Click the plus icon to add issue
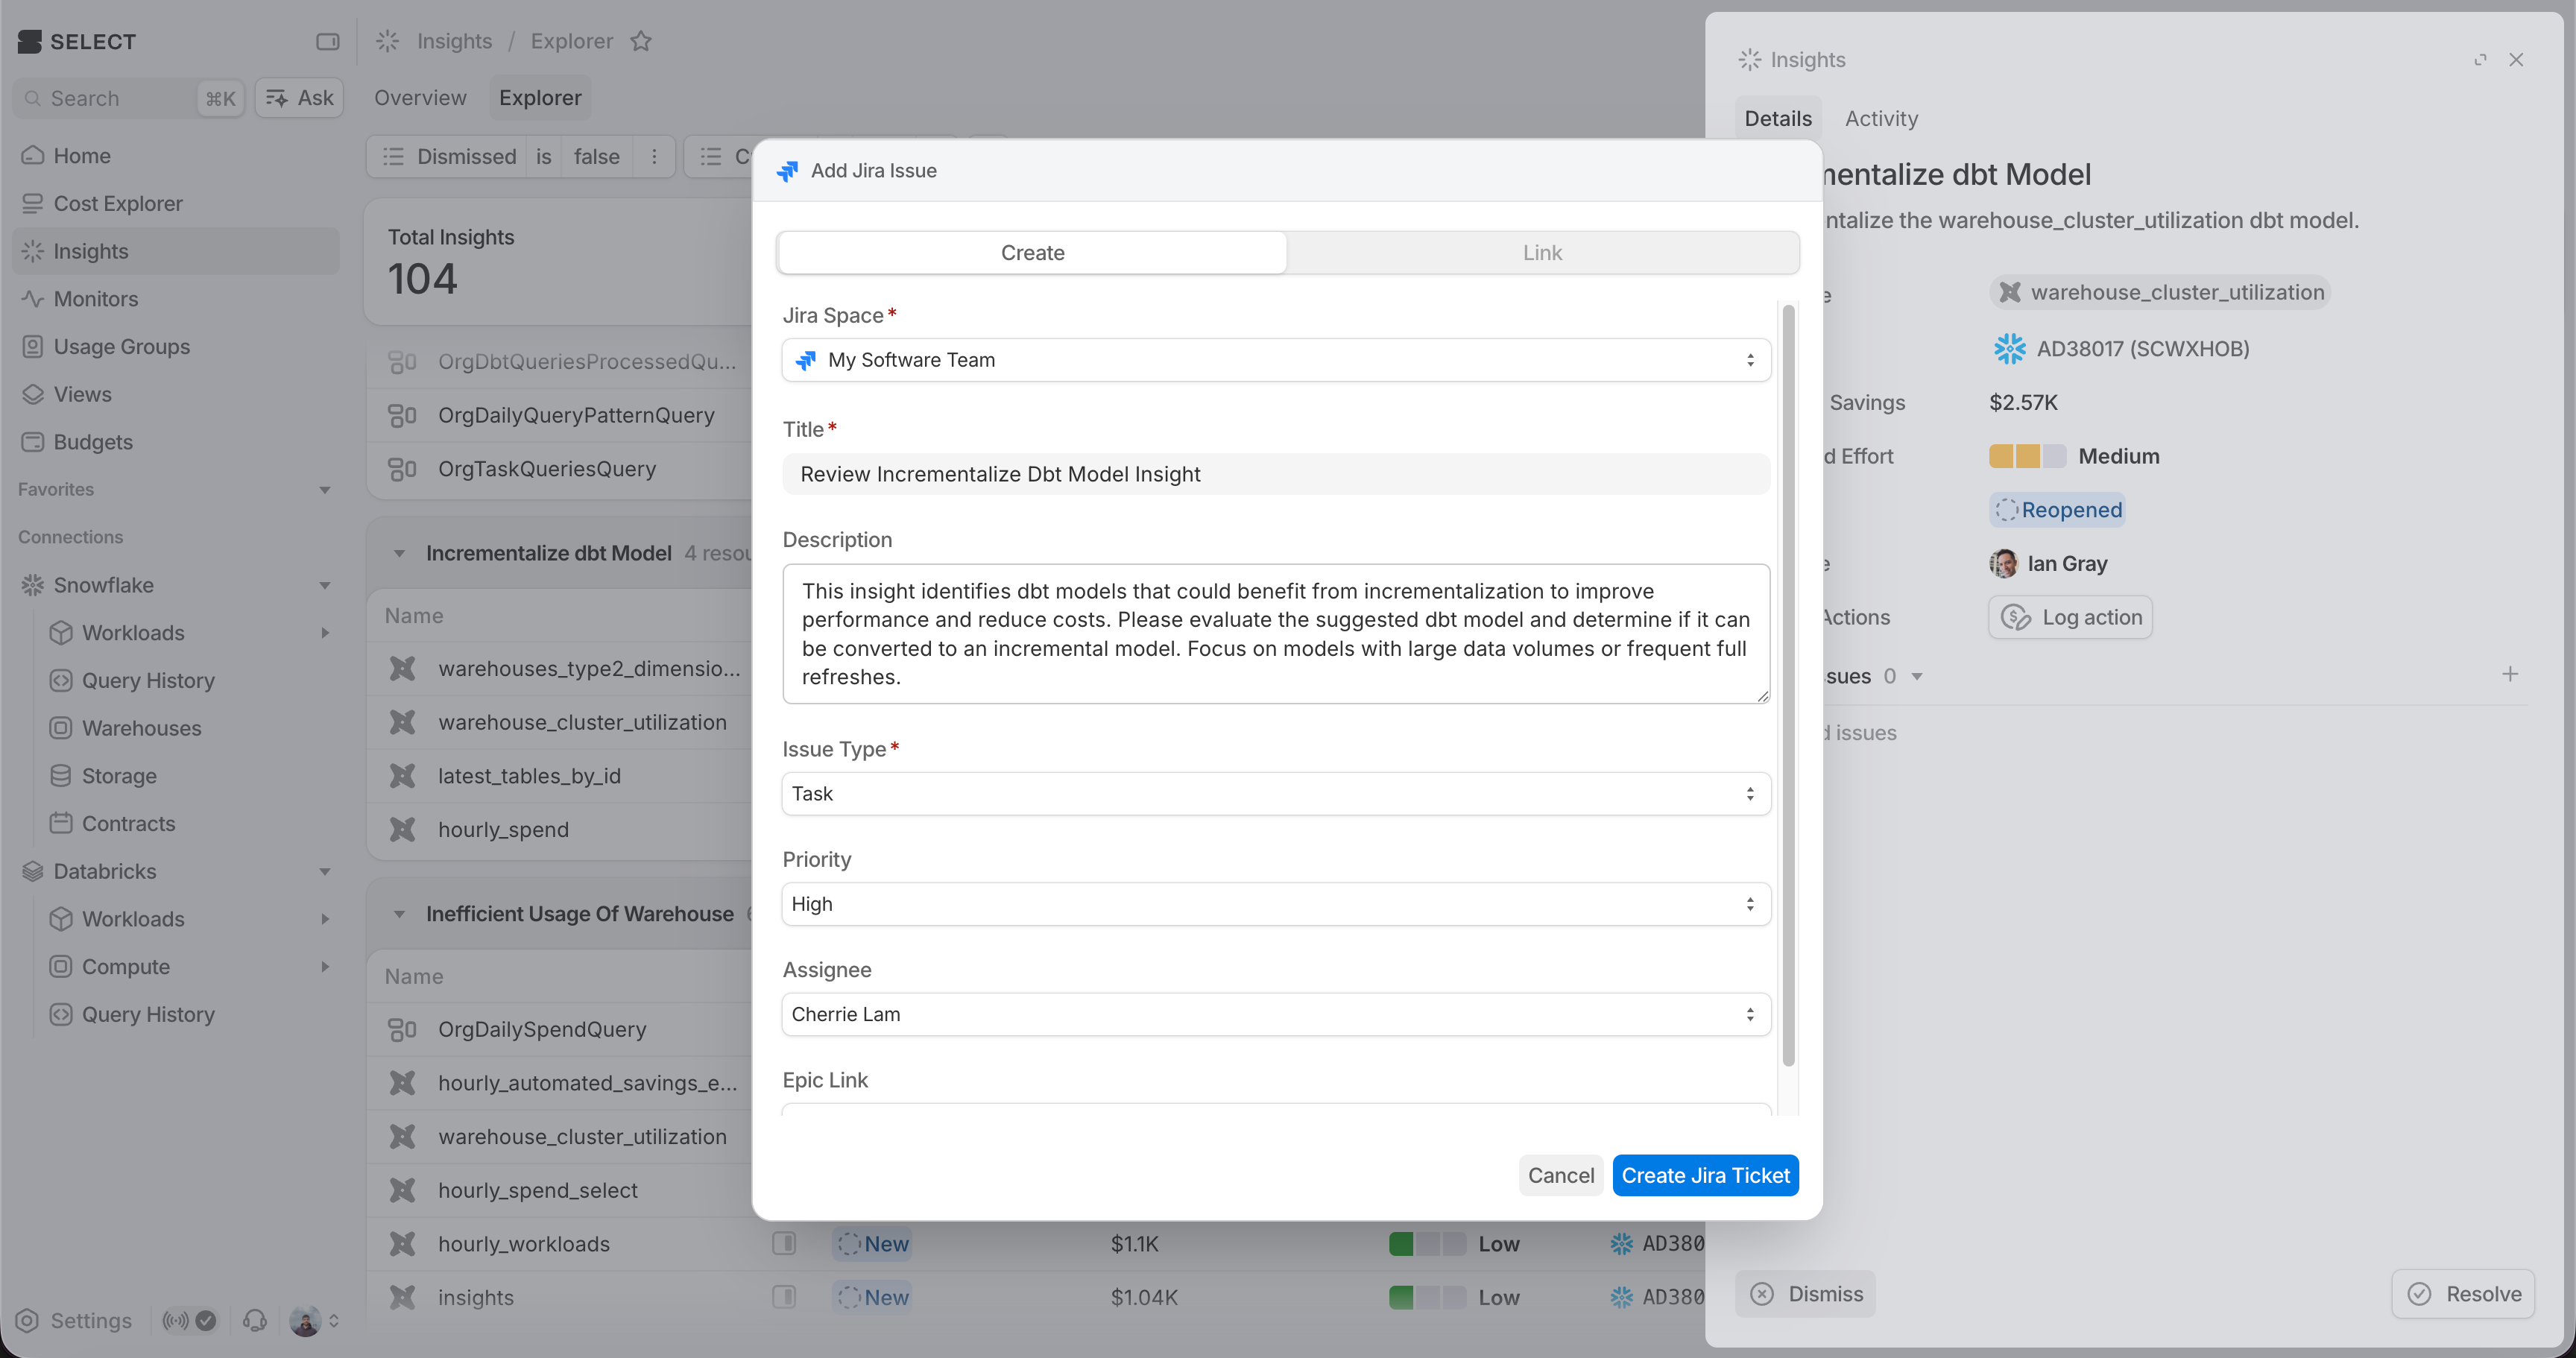The image size is (2576, 1358). click(x=2510, y=674)
